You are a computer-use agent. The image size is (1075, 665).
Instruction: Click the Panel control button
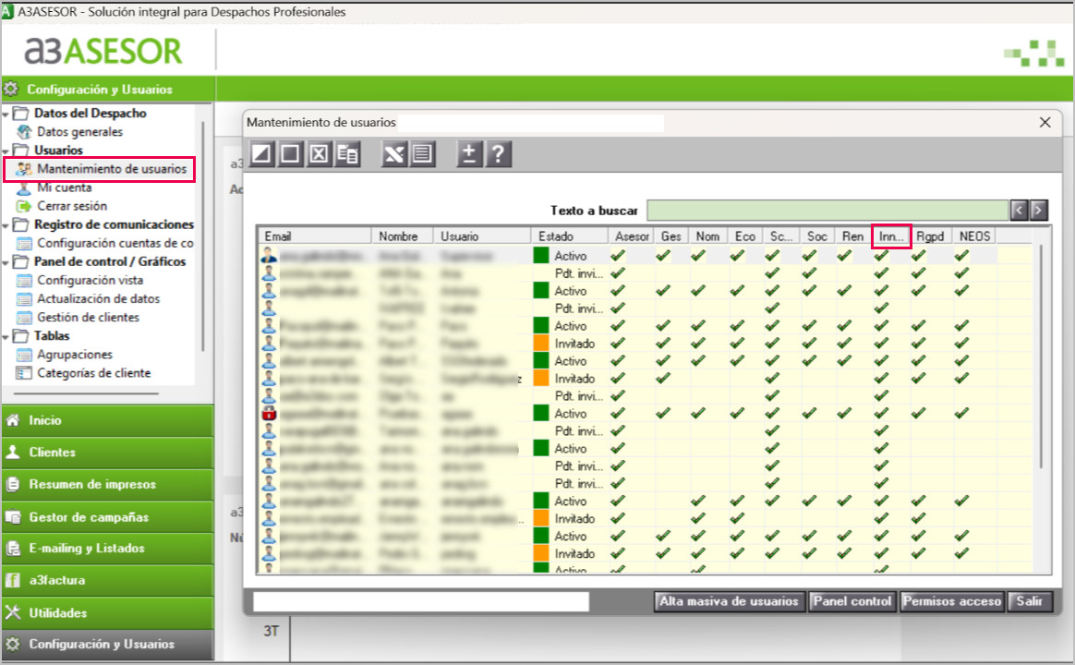click(x=852, y=601)
